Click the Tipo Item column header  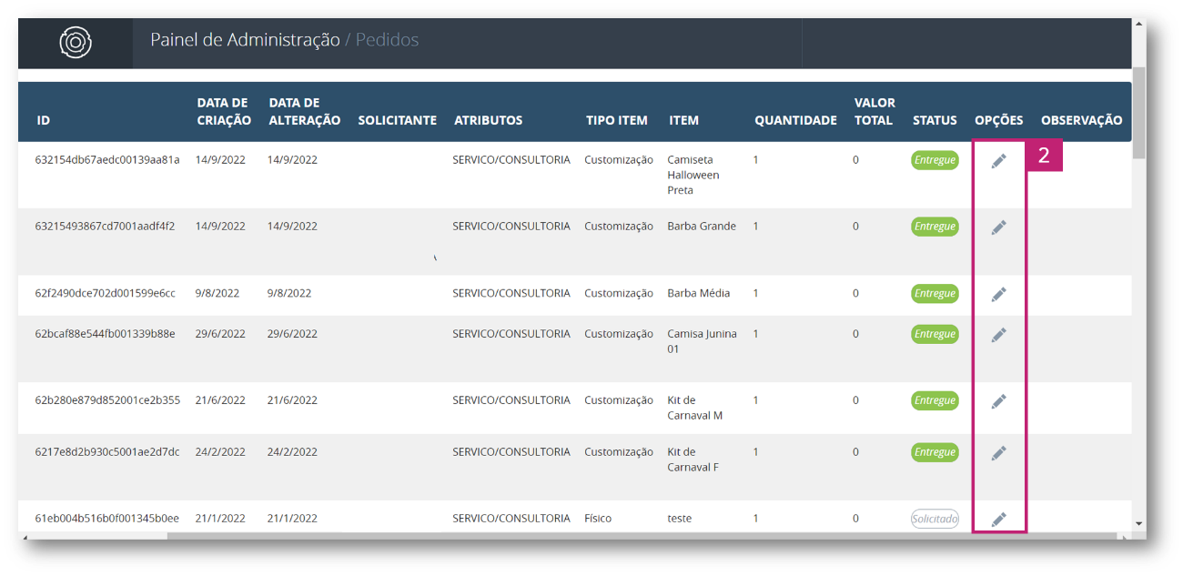click(x=617, y=120)
